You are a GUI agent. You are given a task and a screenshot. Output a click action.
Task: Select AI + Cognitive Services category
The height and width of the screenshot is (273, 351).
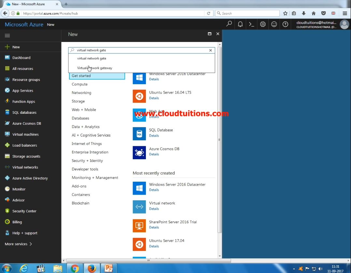pos(91,135)
